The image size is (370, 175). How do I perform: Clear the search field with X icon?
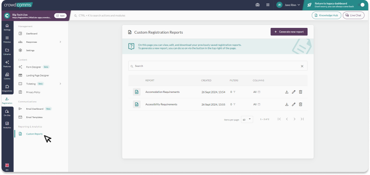pos(302,66)
